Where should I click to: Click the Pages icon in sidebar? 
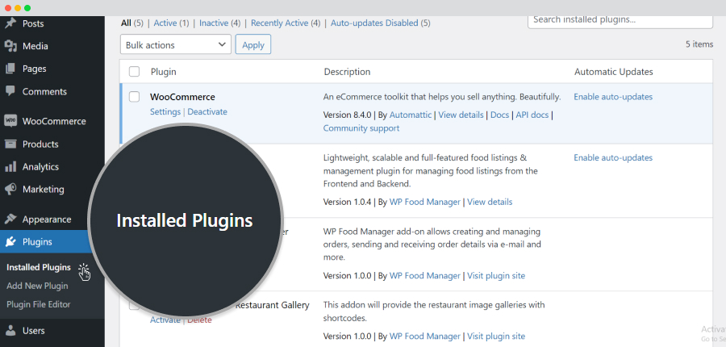10,69
